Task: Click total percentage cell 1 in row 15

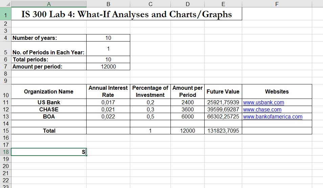Action: [x=151, y=131]
